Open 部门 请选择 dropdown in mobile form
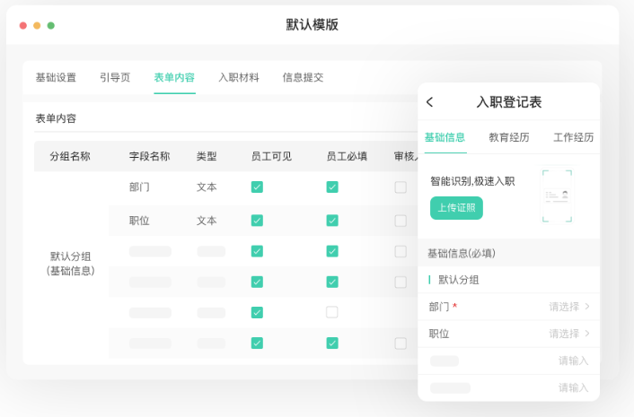The width and height of the screenshot is (634, 417). [569, 307]
